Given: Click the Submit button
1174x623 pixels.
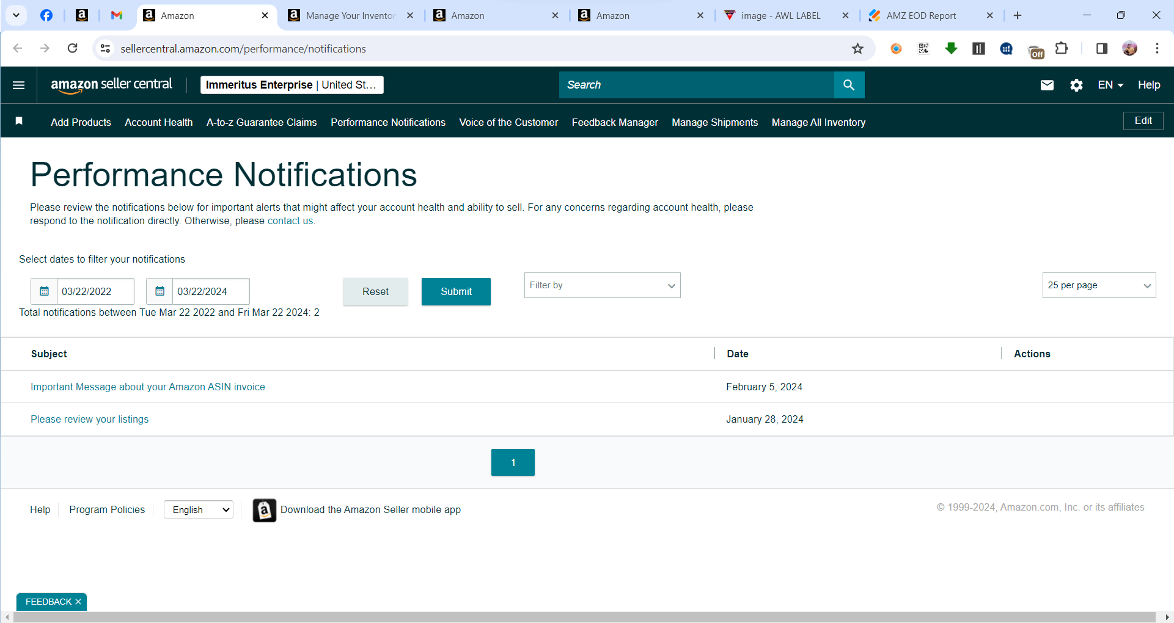Looking at the screenshot, I should (456, 291).
